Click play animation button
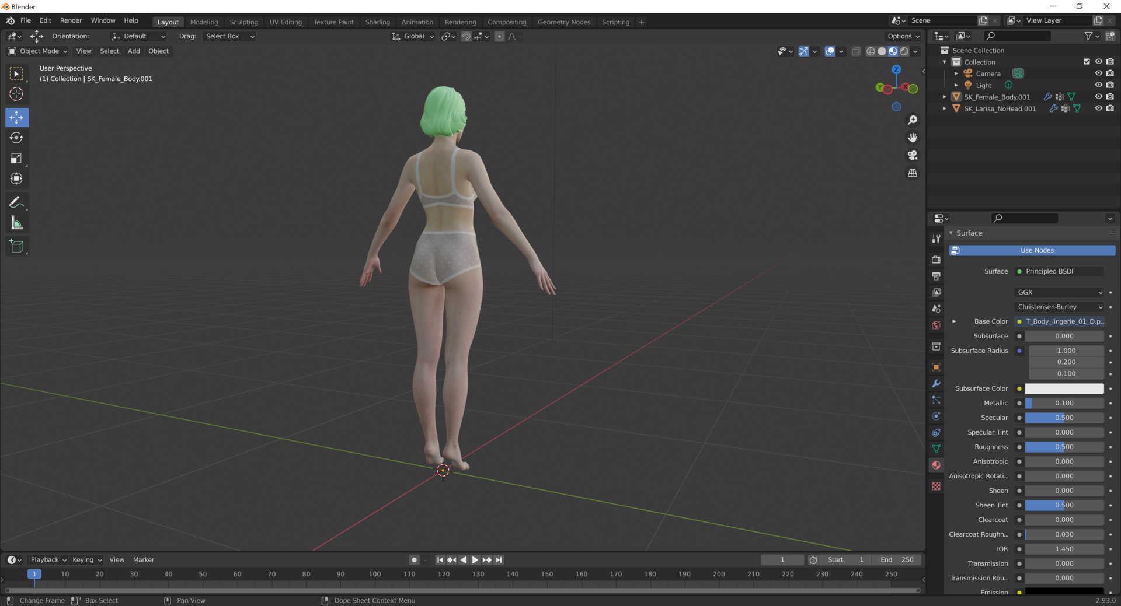 tap(475, 560)
